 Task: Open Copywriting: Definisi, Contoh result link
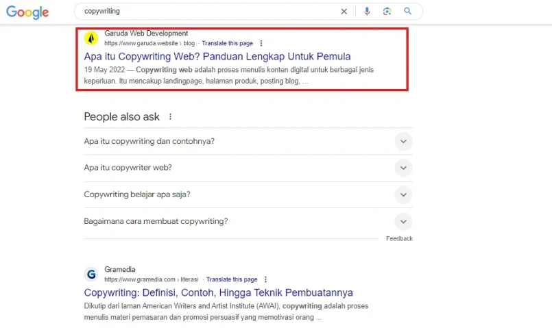point(218,292)
